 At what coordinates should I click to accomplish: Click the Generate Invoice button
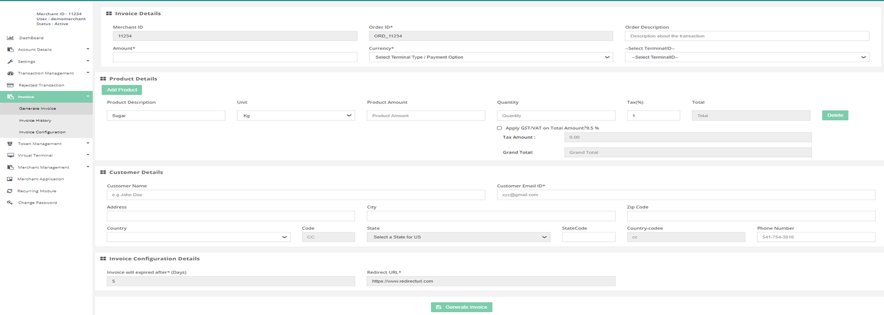(461, 307)
